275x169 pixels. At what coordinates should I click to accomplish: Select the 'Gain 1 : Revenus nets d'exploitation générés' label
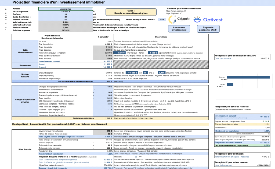(58, 160)
